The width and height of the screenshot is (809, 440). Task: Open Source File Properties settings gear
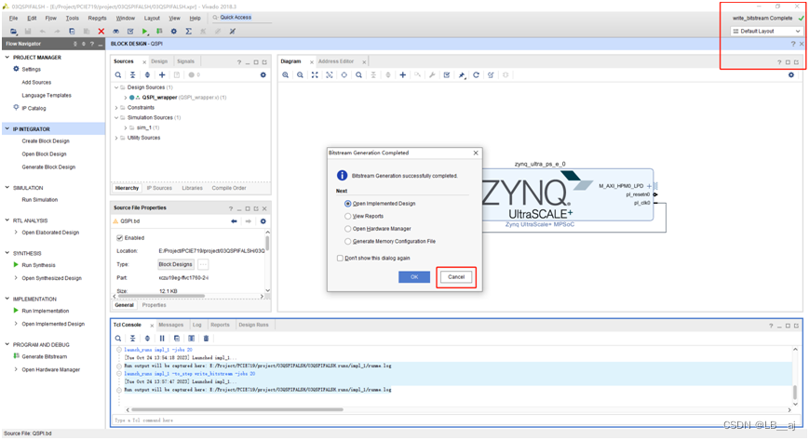point(263,221)
